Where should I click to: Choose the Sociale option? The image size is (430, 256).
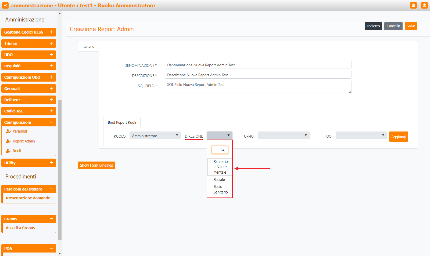coord(219,180)
